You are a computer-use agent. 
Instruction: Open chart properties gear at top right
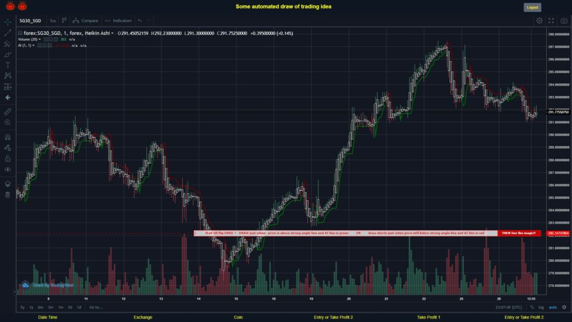click(539, 21)
